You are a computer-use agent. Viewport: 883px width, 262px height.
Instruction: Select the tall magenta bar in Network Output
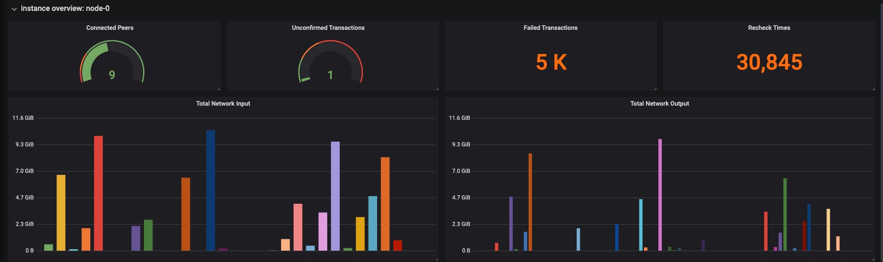660,195
